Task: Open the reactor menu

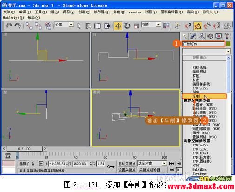Action: tap(135, 12)
